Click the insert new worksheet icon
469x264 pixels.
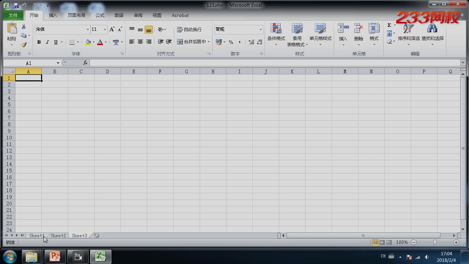pyautogui.click(x=96, y=236)
